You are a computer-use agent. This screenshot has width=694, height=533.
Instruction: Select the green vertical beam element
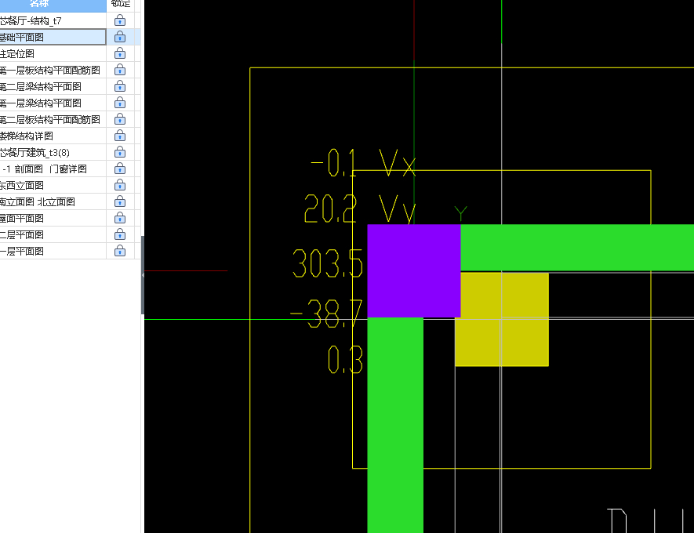point(395,425)
